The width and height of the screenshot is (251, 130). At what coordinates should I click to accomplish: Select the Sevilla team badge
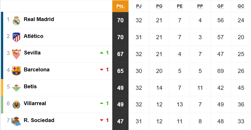(x=16, y=54)
